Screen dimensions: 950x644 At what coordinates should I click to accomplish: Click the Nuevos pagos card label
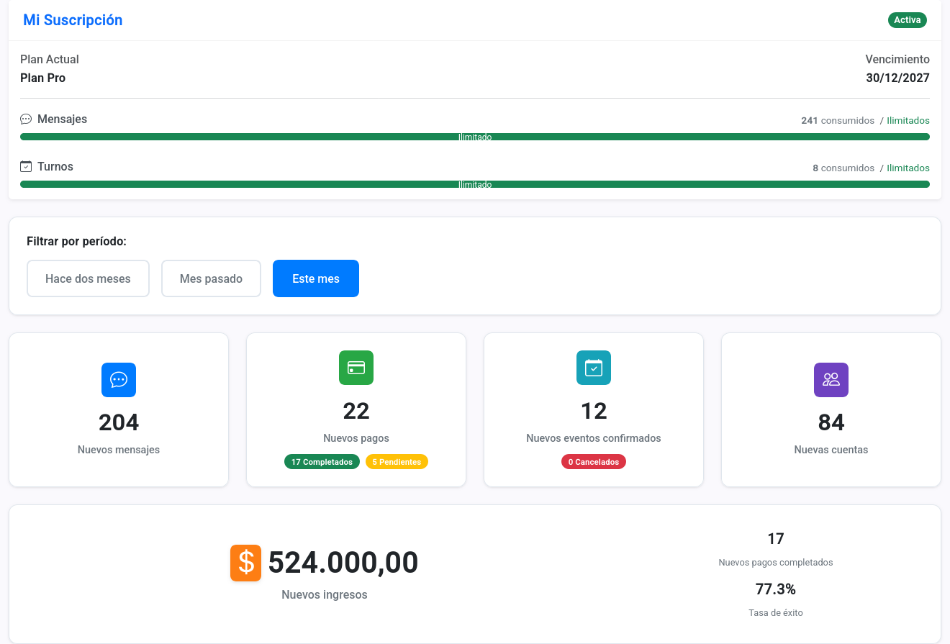point(356,438)
